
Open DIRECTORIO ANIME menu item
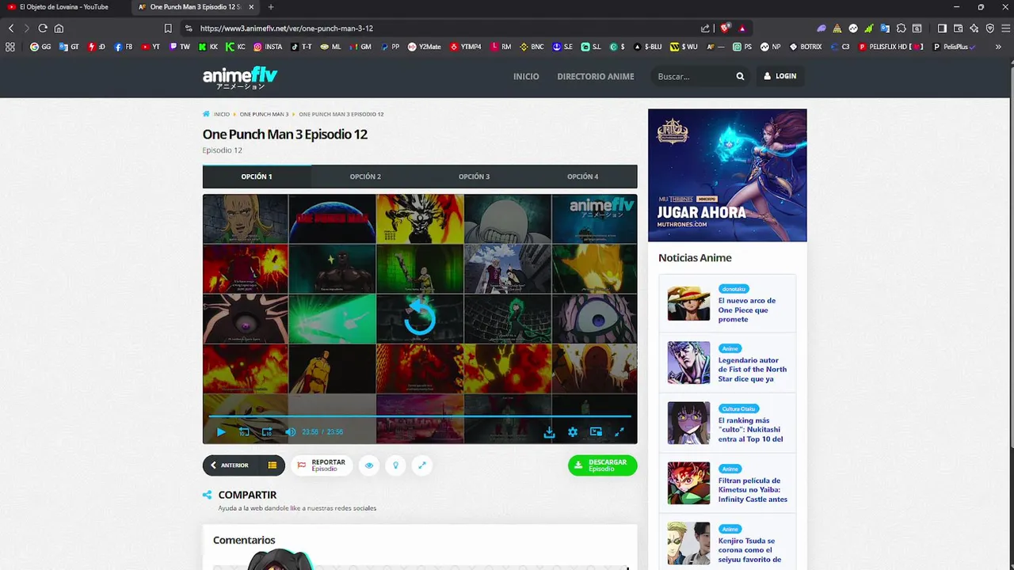pyautogui.click(x=596, y=77)
